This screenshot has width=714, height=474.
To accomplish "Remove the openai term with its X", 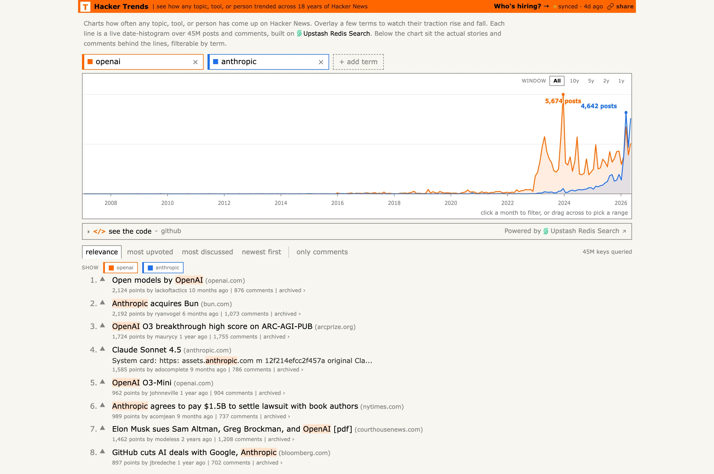I will (195, 62).
